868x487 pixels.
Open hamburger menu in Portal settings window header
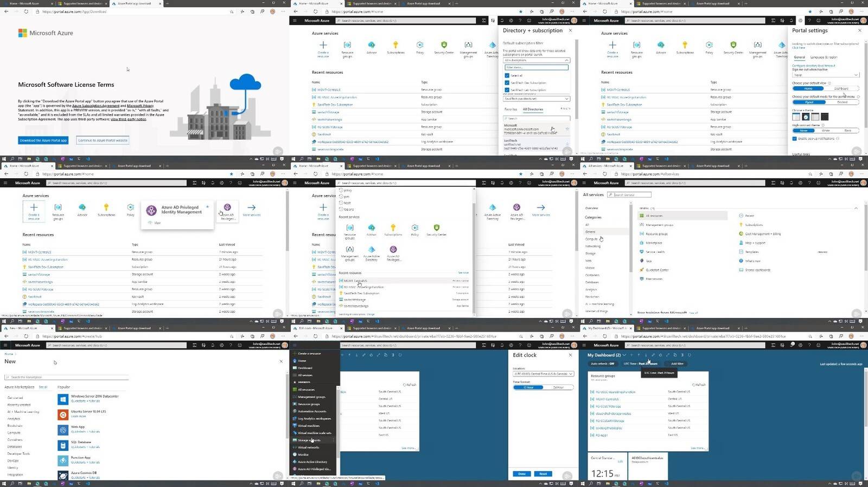tap(585, 21)
